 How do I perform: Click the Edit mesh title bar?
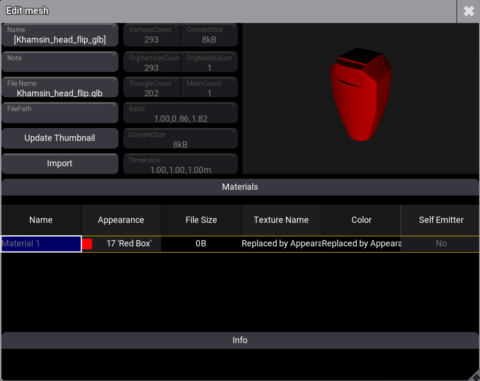(228, 12)
